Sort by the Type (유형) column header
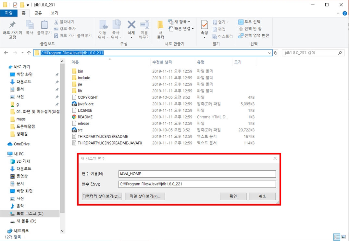 click(201, 62)
